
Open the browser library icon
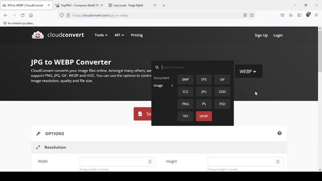tap(291, 15)
